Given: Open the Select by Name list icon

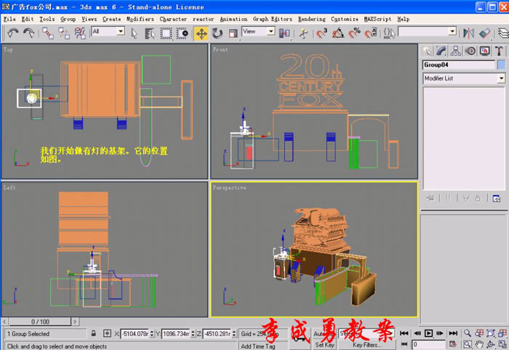Looking at the screenshot, I should pos(149,33).
